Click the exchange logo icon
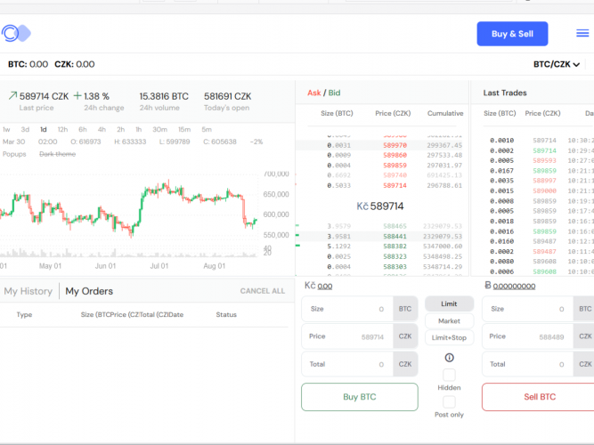Viewport: 594px width, 445px height. pyautogui.click(x=16, y=33)
